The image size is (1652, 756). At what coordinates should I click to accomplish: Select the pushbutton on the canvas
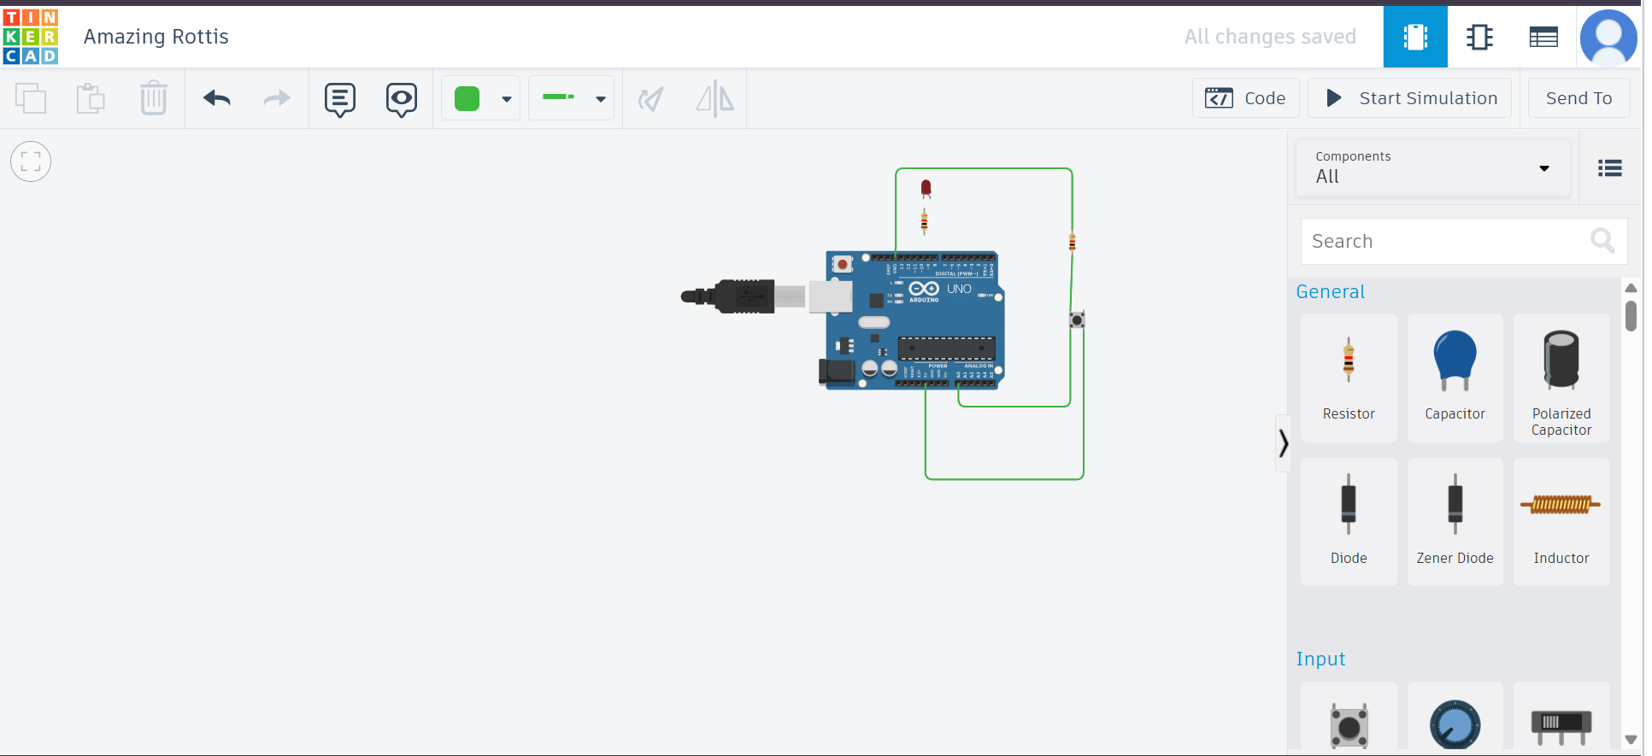tap(1077, 319)
